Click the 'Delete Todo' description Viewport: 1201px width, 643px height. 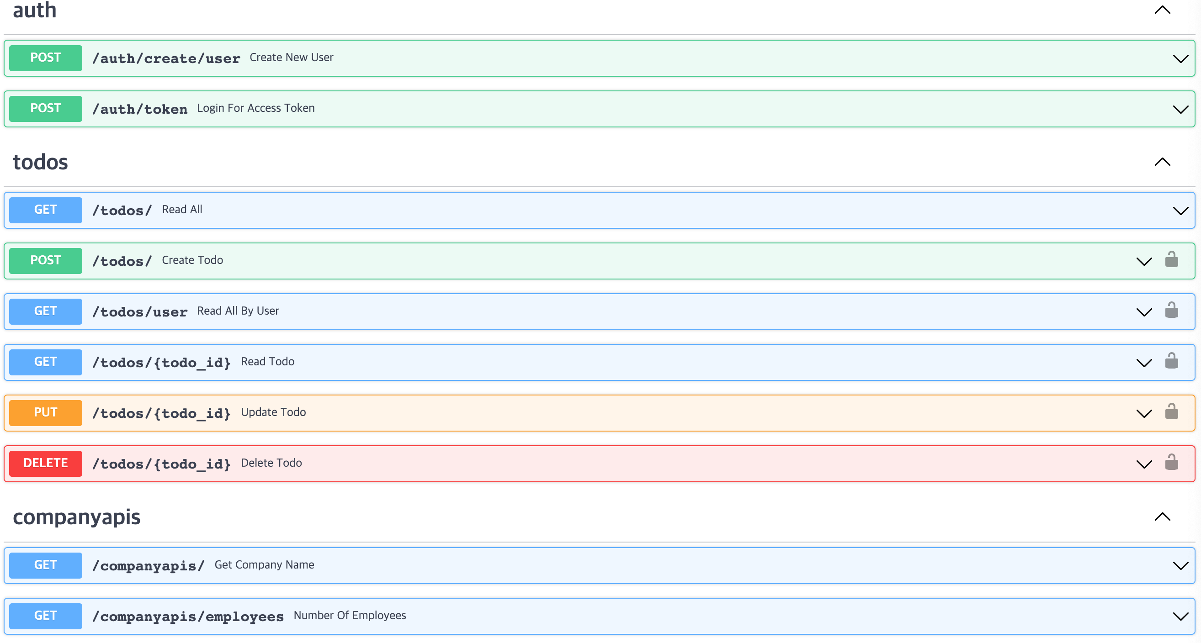[271, 463]
